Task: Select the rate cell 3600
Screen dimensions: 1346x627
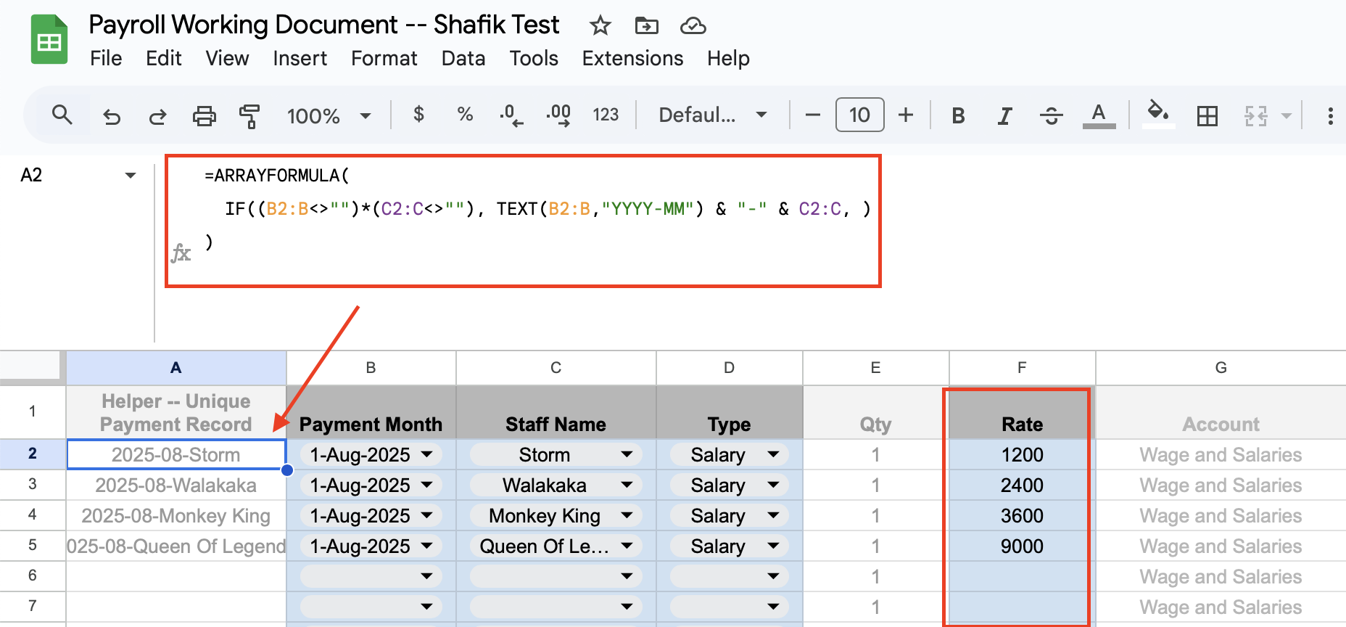Action: 1022,515
